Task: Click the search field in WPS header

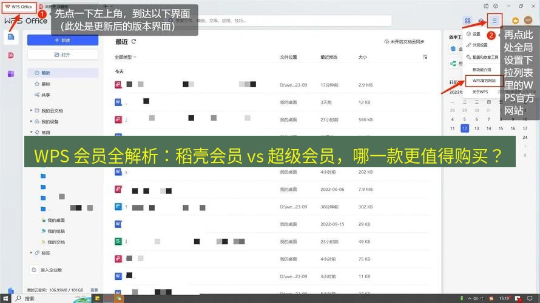Action: tap(279, 21)
